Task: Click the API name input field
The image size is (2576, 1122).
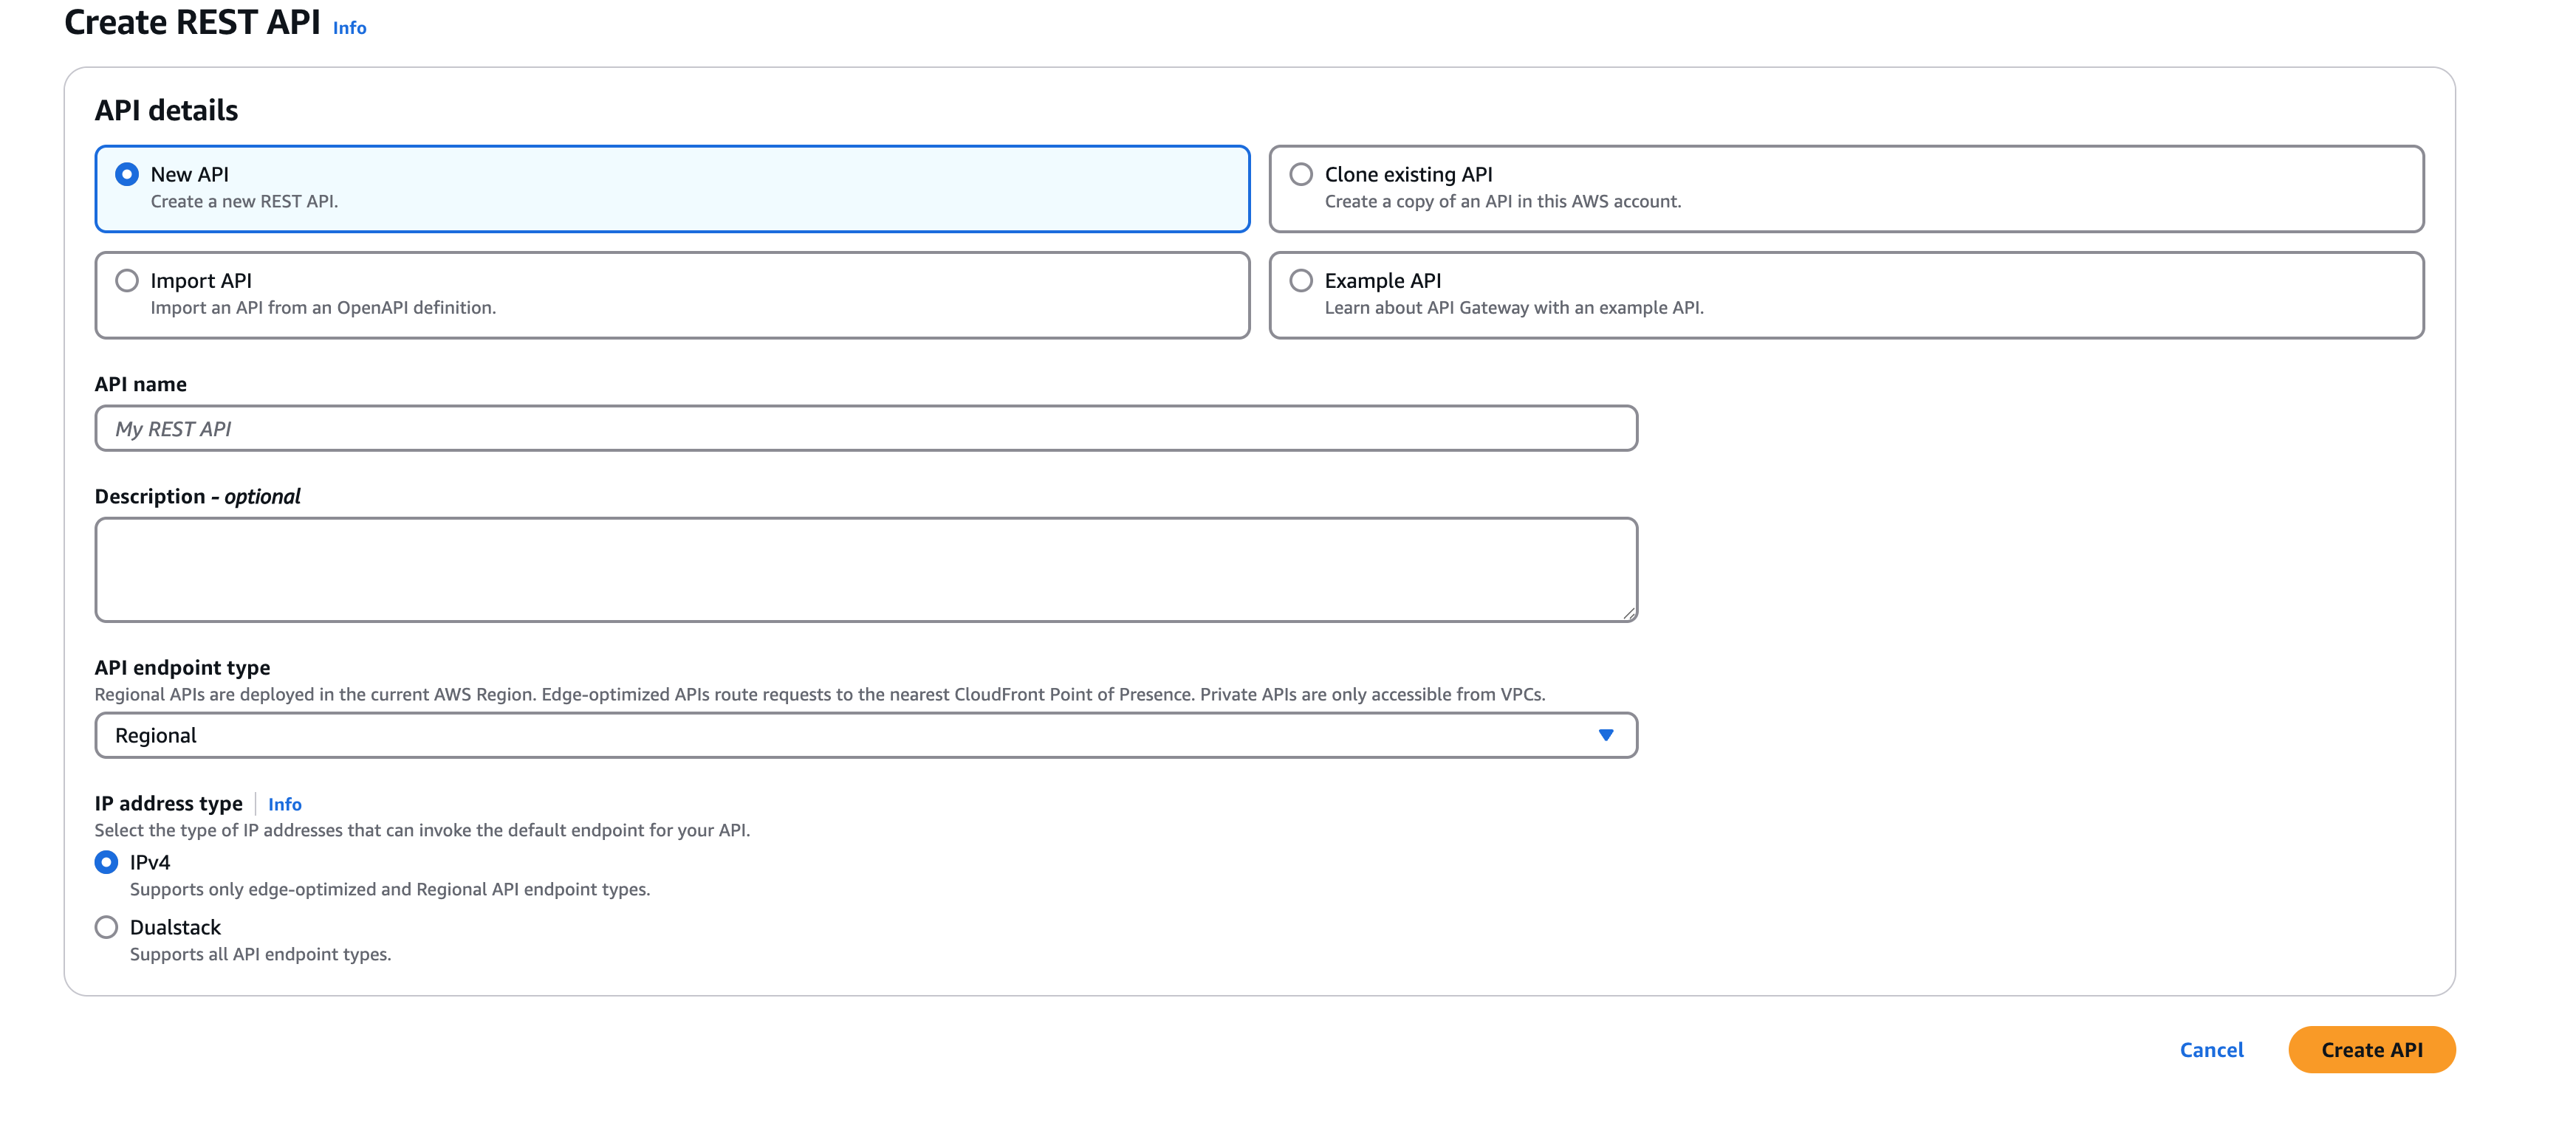Action: 865,429
